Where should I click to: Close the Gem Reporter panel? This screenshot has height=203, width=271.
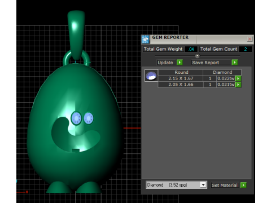[x=250, y=39]
